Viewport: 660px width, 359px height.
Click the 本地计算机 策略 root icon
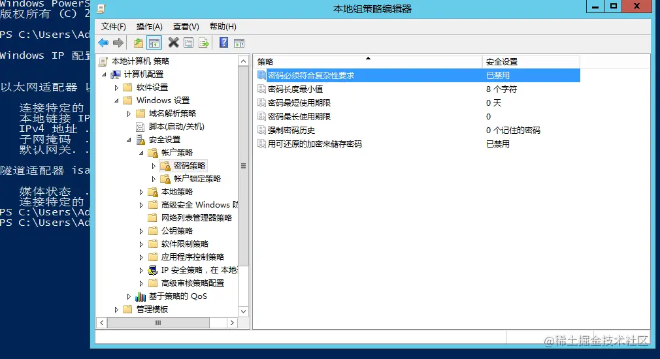point(103,61)
